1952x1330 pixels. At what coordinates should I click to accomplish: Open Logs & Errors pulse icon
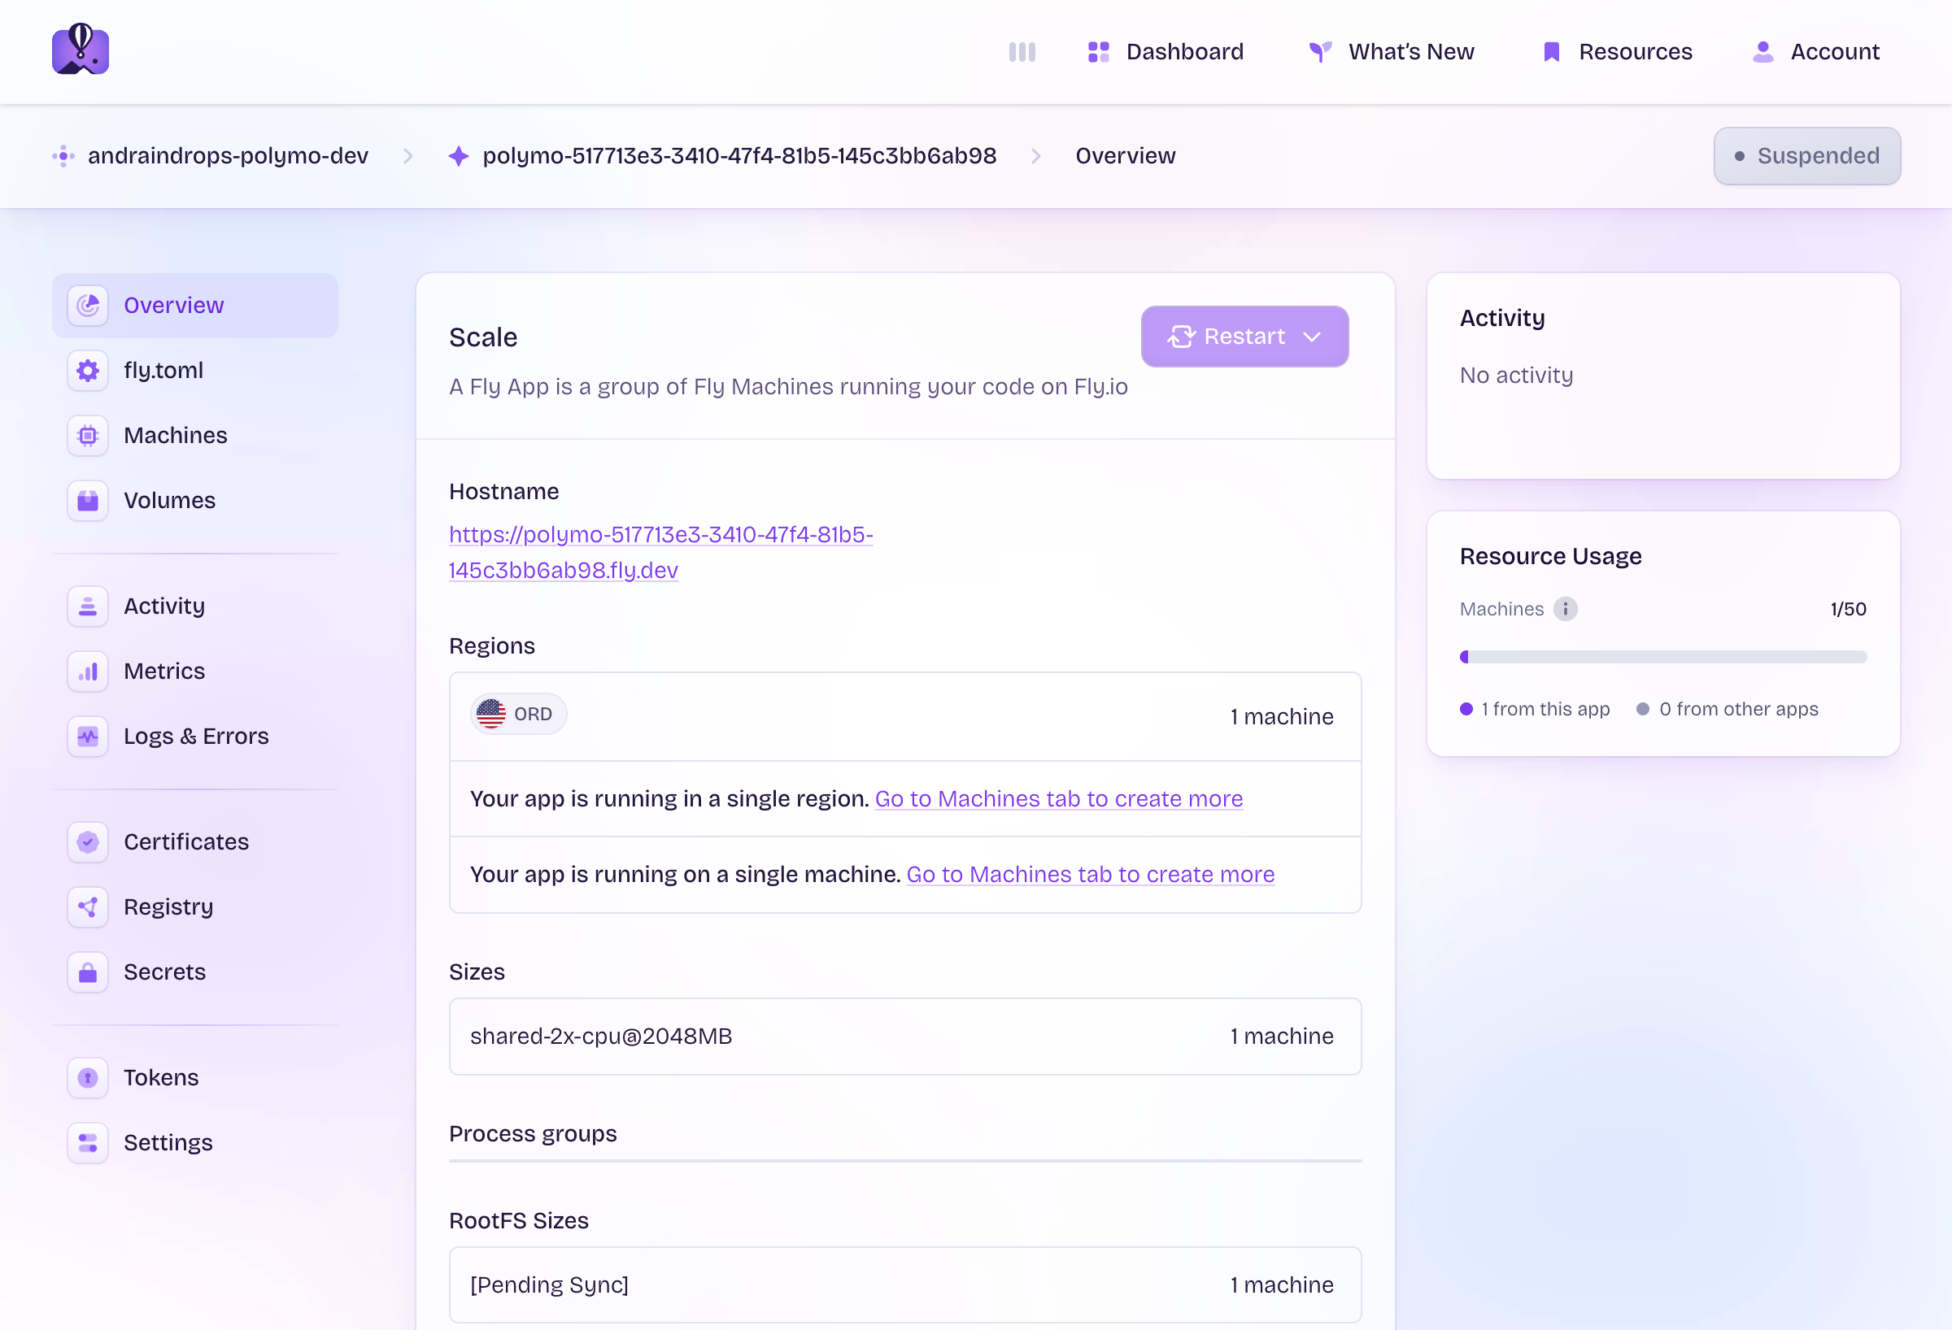(x=88, y=737)
